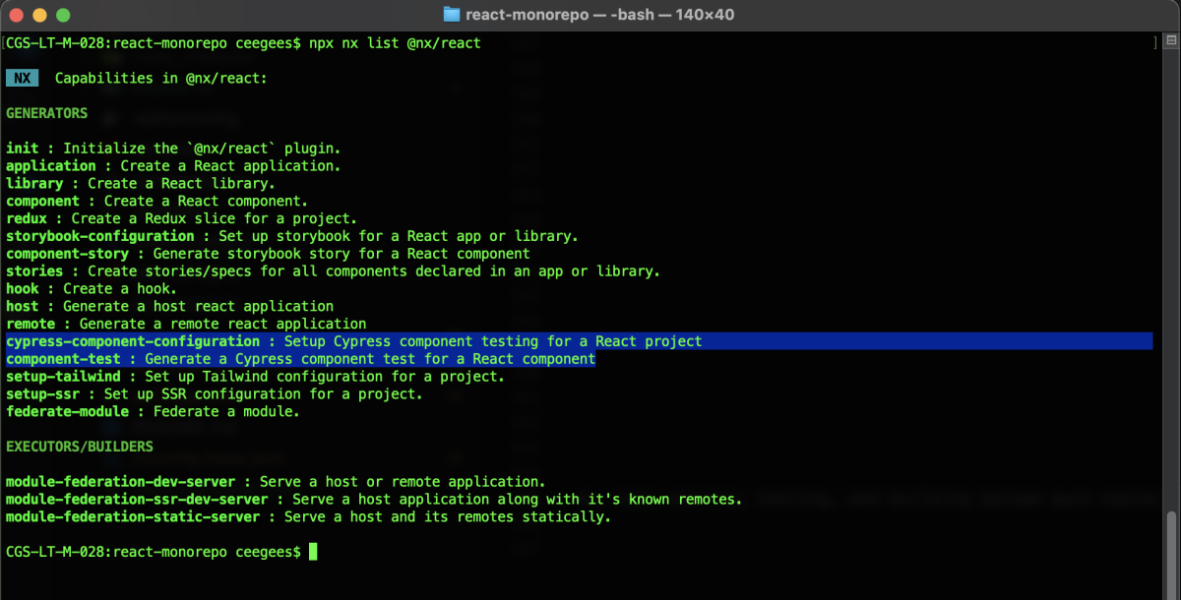Click the "stories" generator name

34,271
